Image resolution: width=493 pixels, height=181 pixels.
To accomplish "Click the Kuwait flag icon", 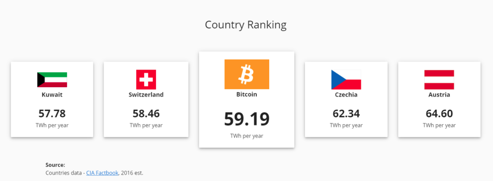I will 52,80.
